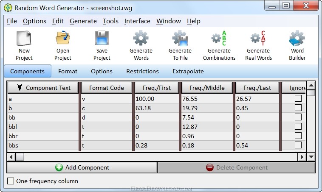The width and height of the screenshot is (322, 192).
Task: Click the green plus icon on Add Component
Action: pyautogui.click(x=59, y=167)
